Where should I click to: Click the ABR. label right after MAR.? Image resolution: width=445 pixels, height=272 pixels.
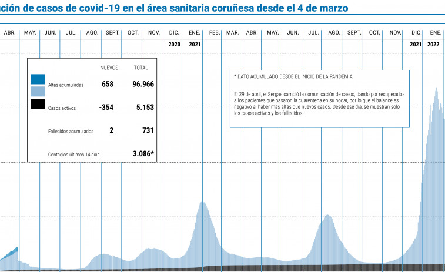[252, 33]
